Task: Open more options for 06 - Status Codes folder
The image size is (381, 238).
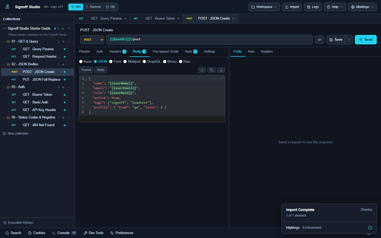Action: 69,117
